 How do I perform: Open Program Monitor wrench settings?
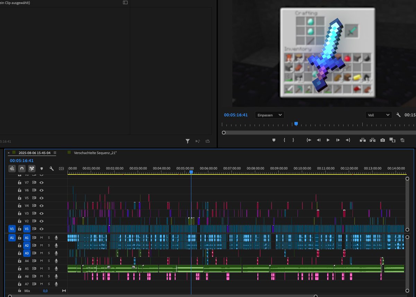point(398,115)
